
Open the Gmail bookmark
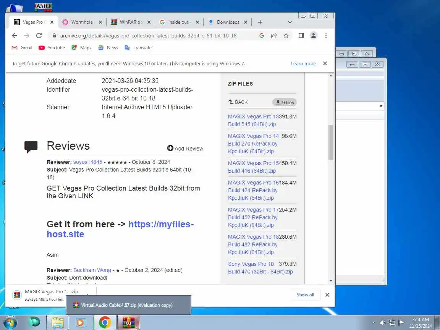click(x=22, y=48)
